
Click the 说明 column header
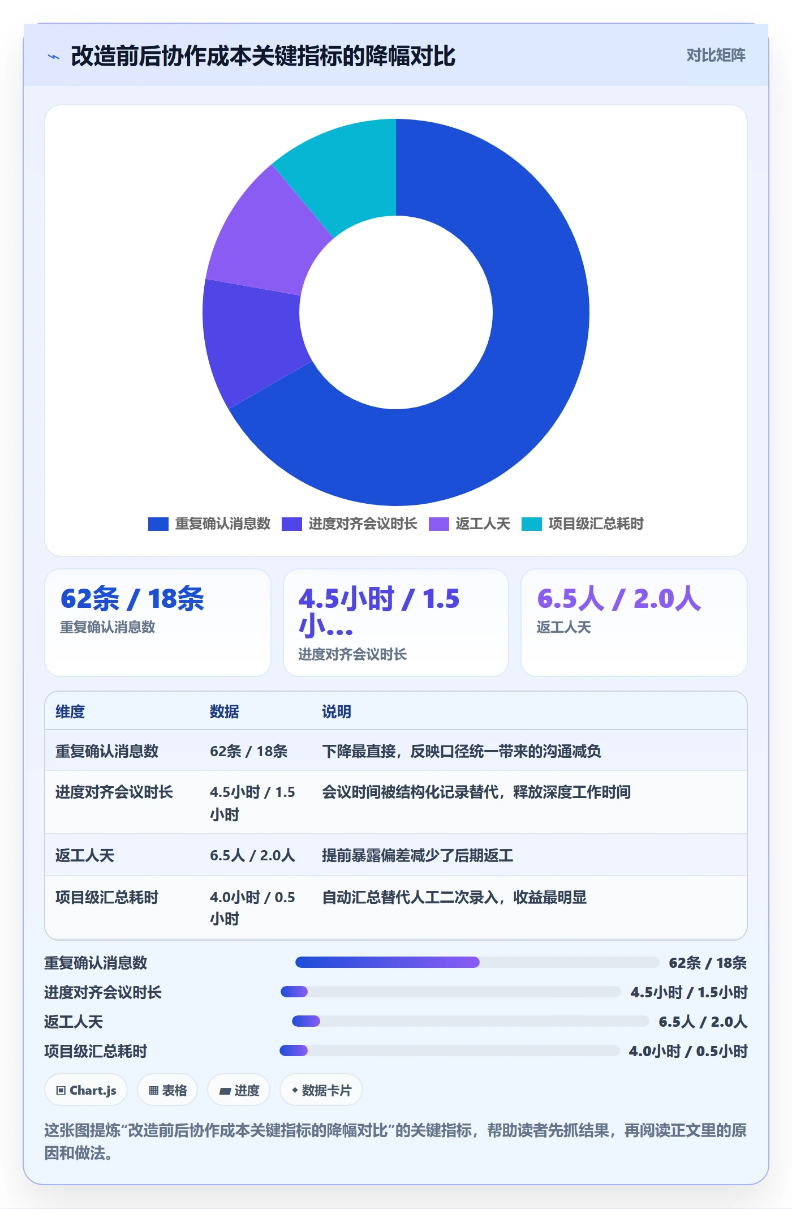click(x=337, y=711)
